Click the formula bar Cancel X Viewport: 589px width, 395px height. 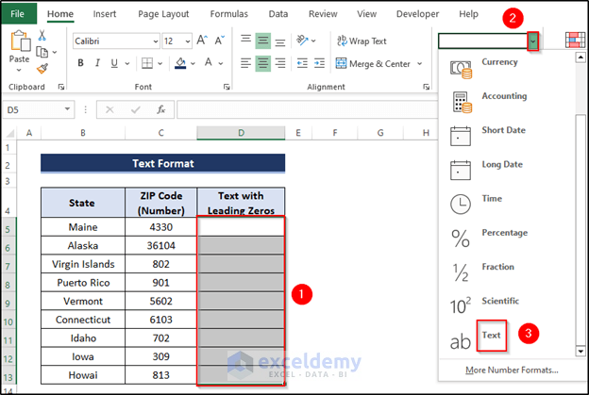pos(109,109)
